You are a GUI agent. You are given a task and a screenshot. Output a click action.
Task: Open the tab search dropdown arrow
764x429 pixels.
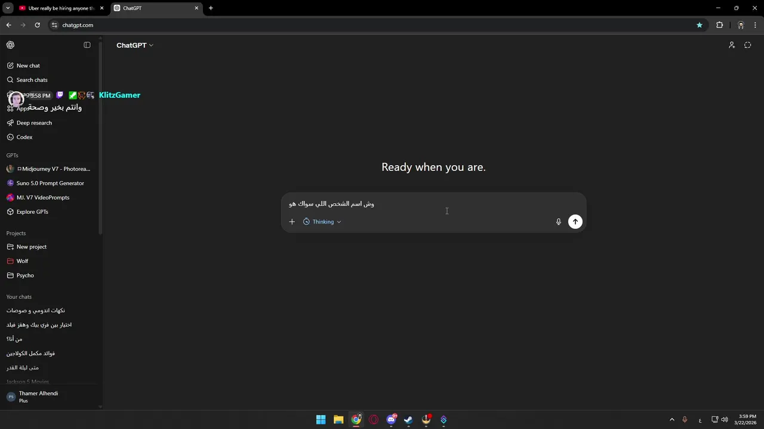(x=8, y=8)
